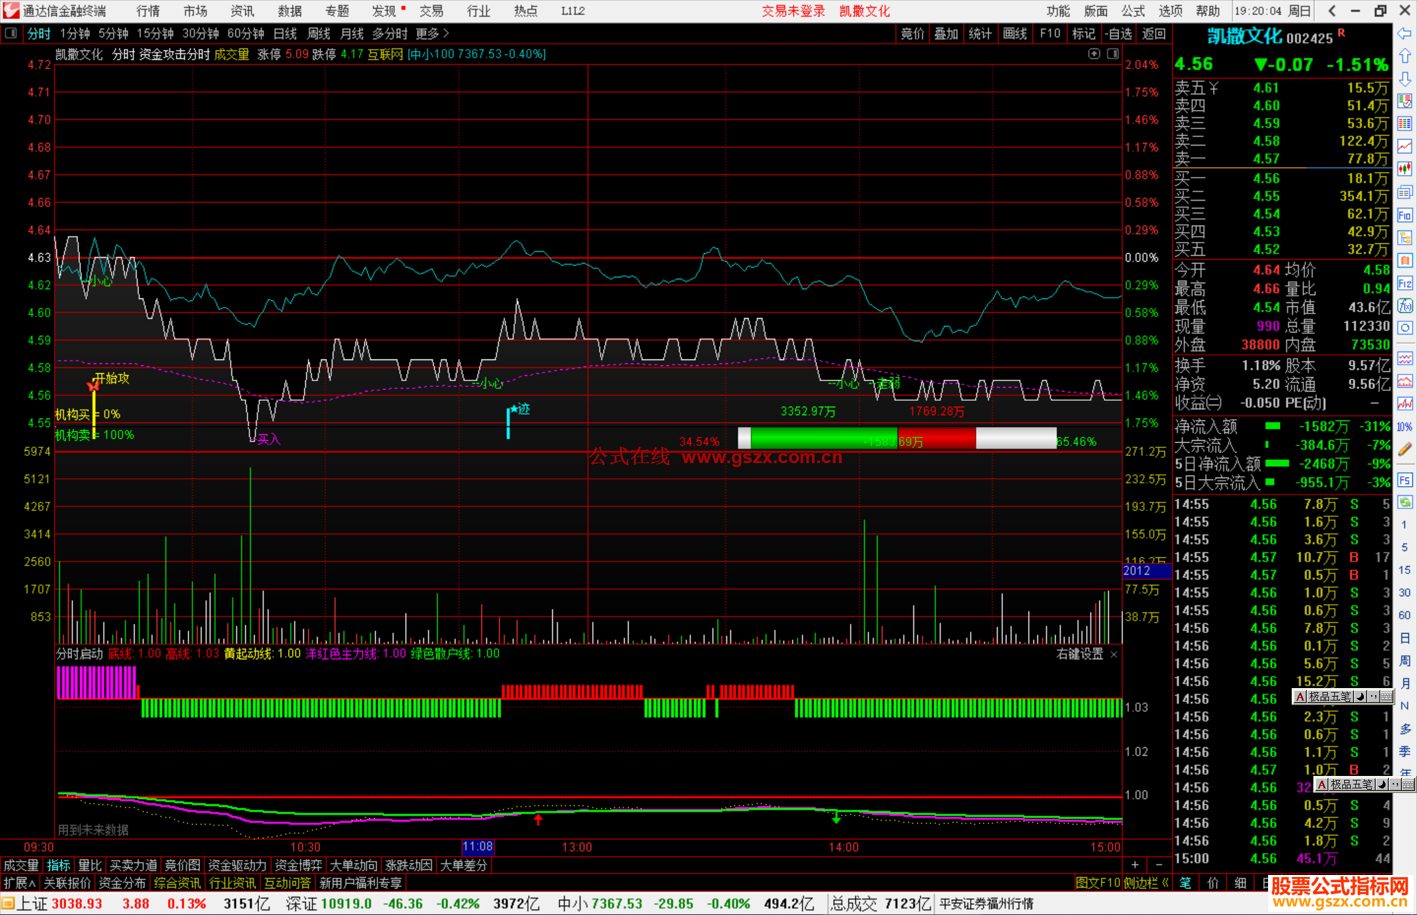Screen dimensions: 1417x915
Task: Click the 10% ruler sidebar icon
Action: (1405, 427)
